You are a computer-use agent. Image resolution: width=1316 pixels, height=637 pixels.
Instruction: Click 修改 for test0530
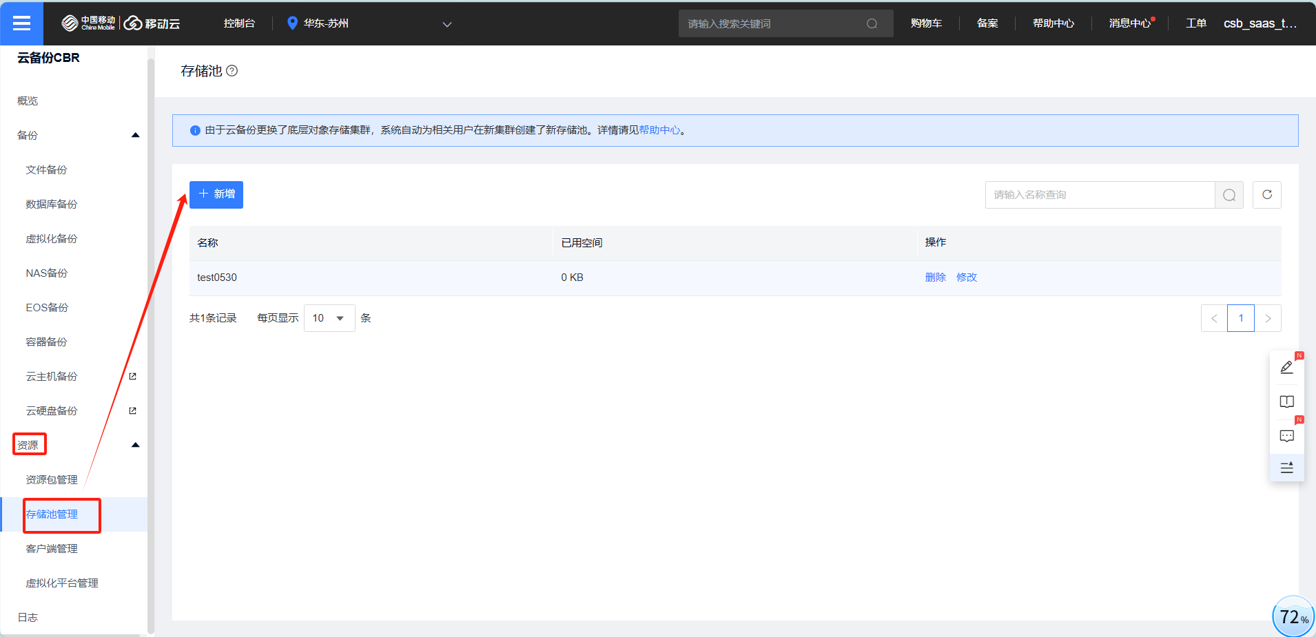tap(967, 277)
